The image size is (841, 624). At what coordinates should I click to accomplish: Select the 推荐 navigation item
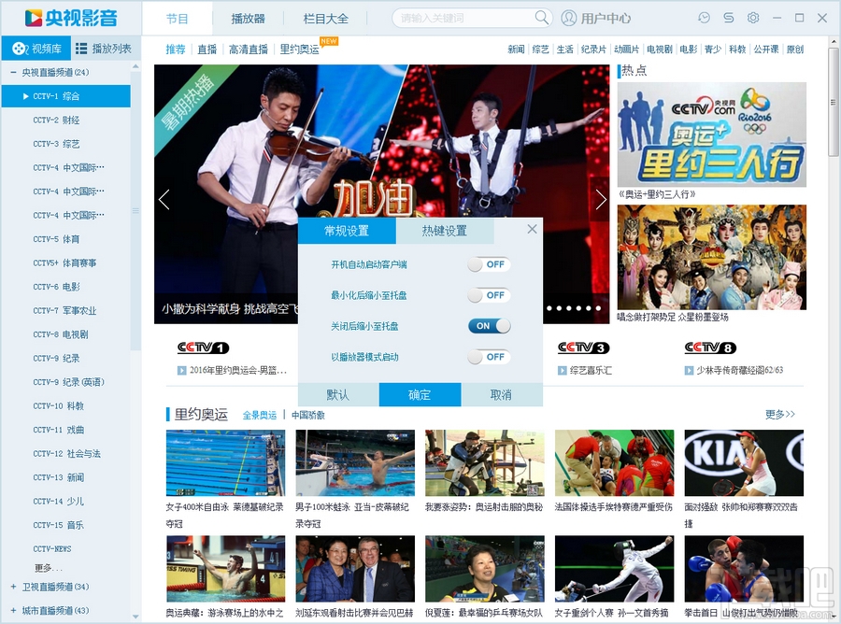point(176,50)
